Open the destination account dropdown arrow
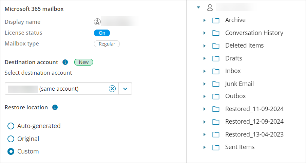This screenshot has width=306, height=163. point(125,89)
